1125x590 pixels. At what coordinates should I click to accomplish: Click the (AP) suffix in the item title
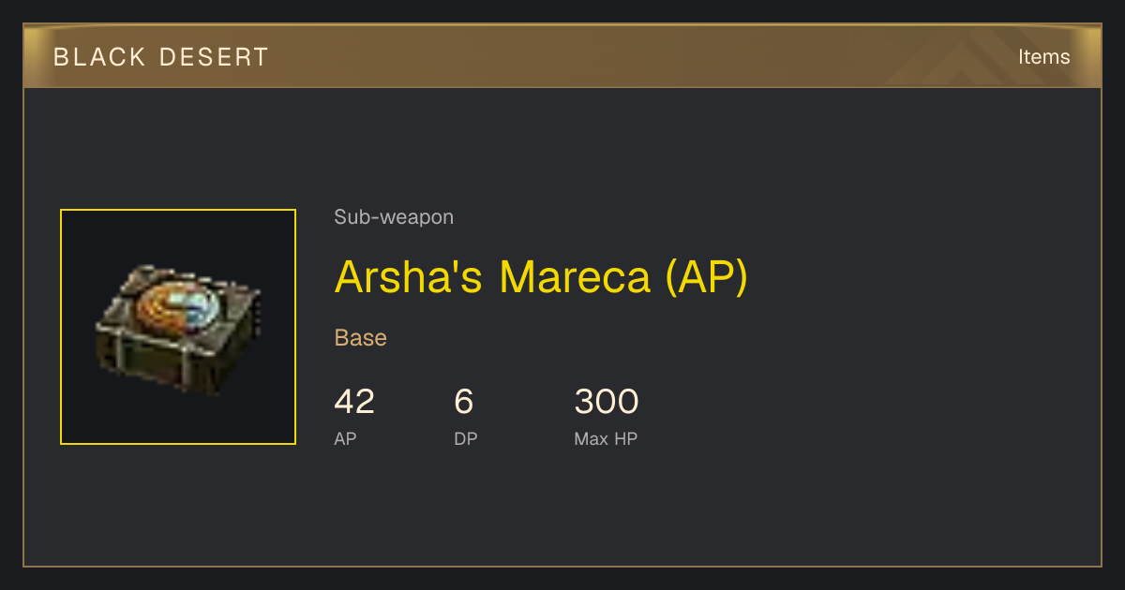[706, 276]
